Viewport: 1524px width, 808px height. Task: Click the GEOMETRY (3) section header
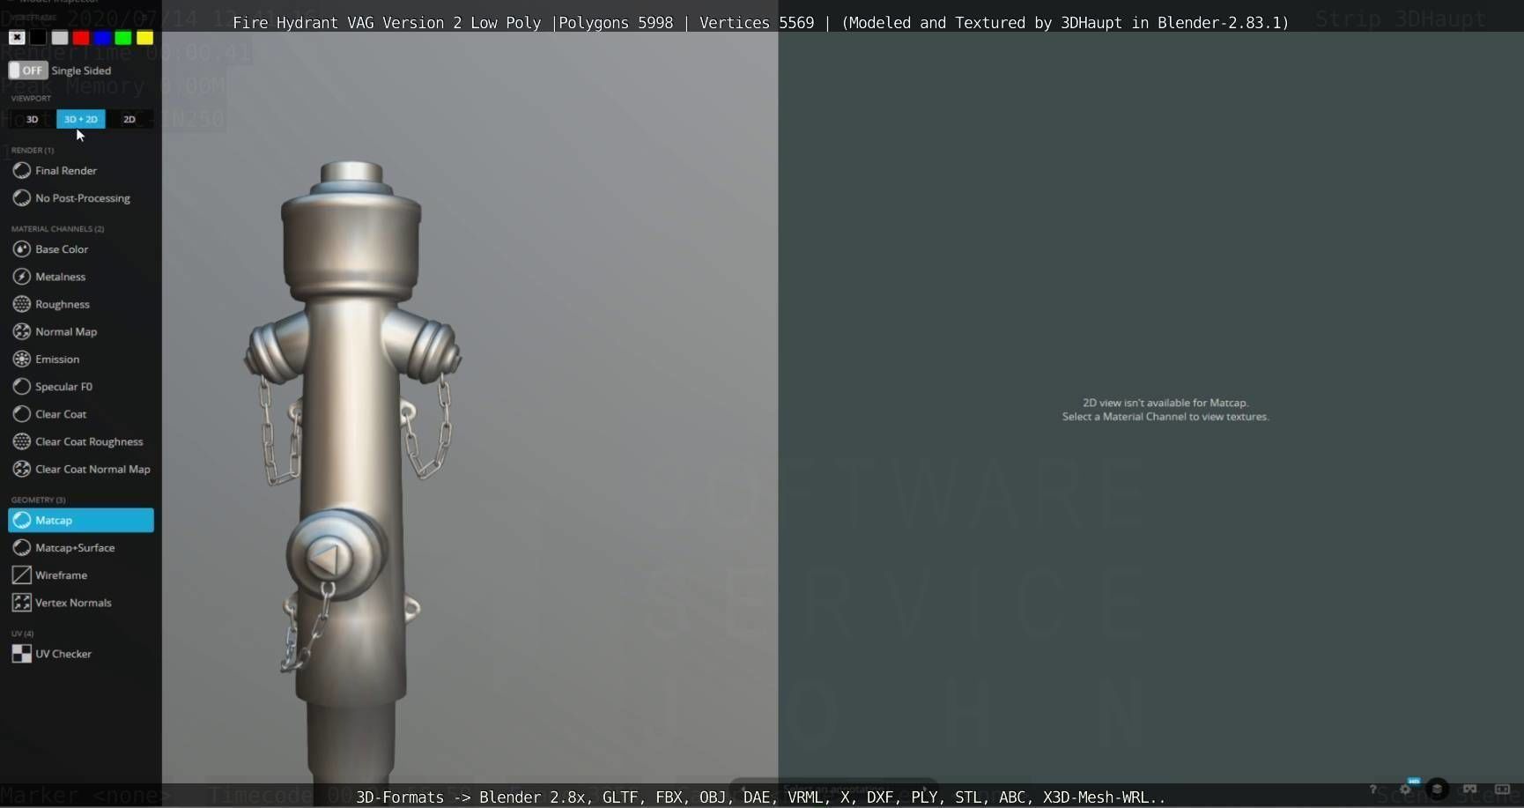click(x=38, y=500)
